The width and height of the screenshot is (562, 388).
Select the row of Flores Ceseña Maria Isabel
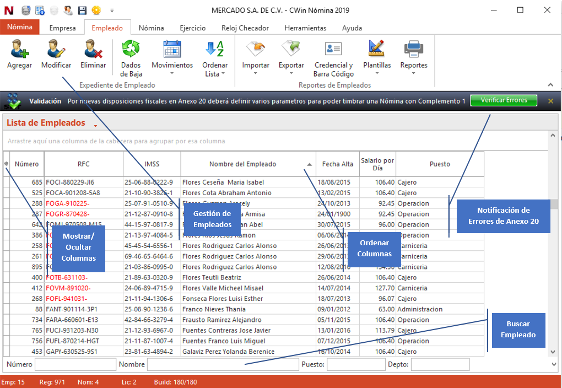[244, 182]
